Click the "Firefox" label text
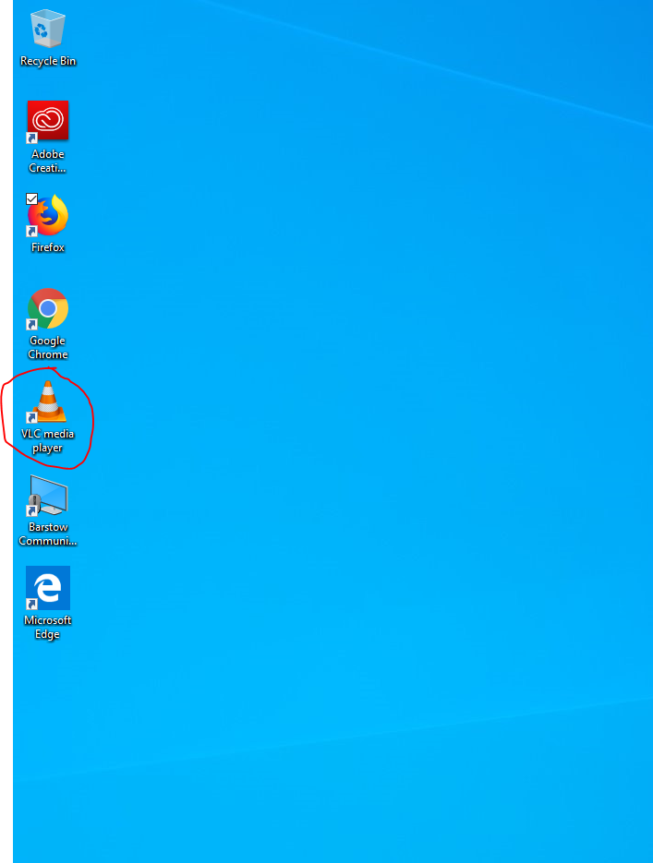Image resolution: width=653 pixels, height=863 pixels. coord(48,247)
